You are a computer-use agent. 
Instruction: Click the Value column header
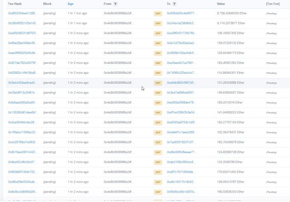point(221,4)
